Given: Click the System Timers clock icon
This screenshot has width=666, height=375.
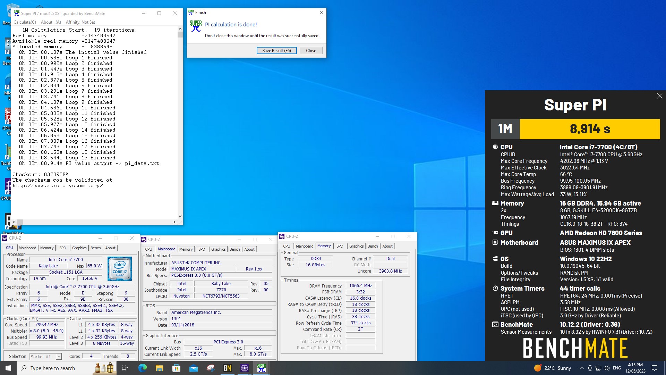Looking at the screenshot, I should [495, 288].
